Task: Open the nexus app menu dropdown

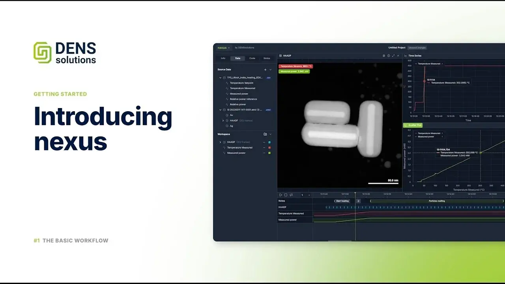Action: tap(223, 48)
